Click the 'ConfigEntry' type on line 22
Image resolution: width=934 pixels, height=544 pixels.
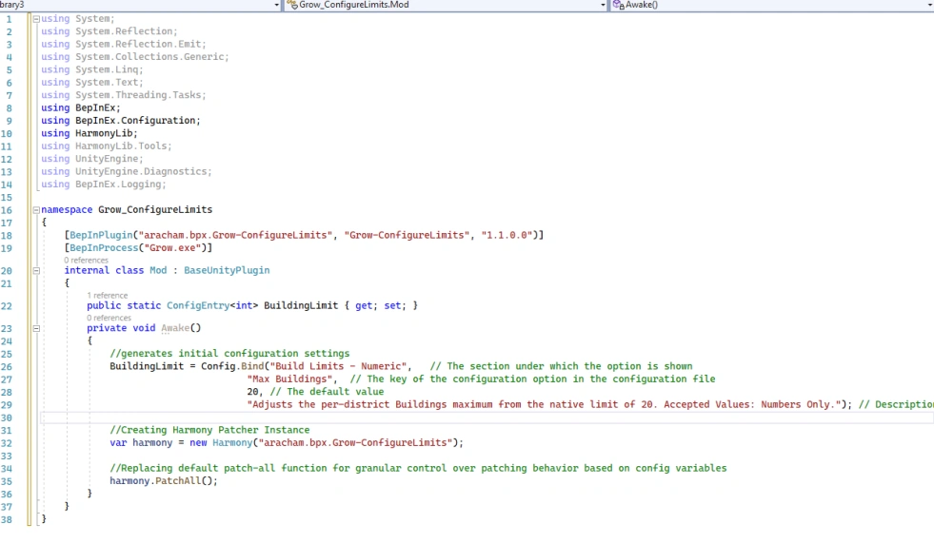coord(198,305)
